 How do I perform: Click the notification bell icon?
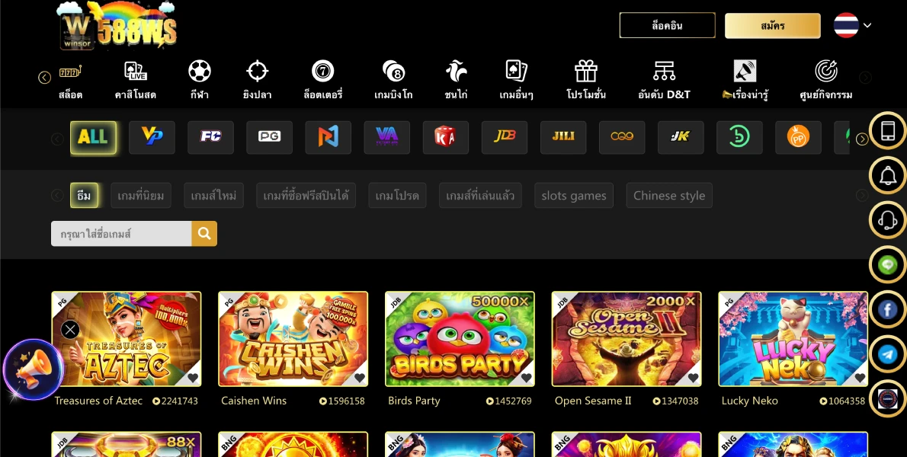point(887,176)
